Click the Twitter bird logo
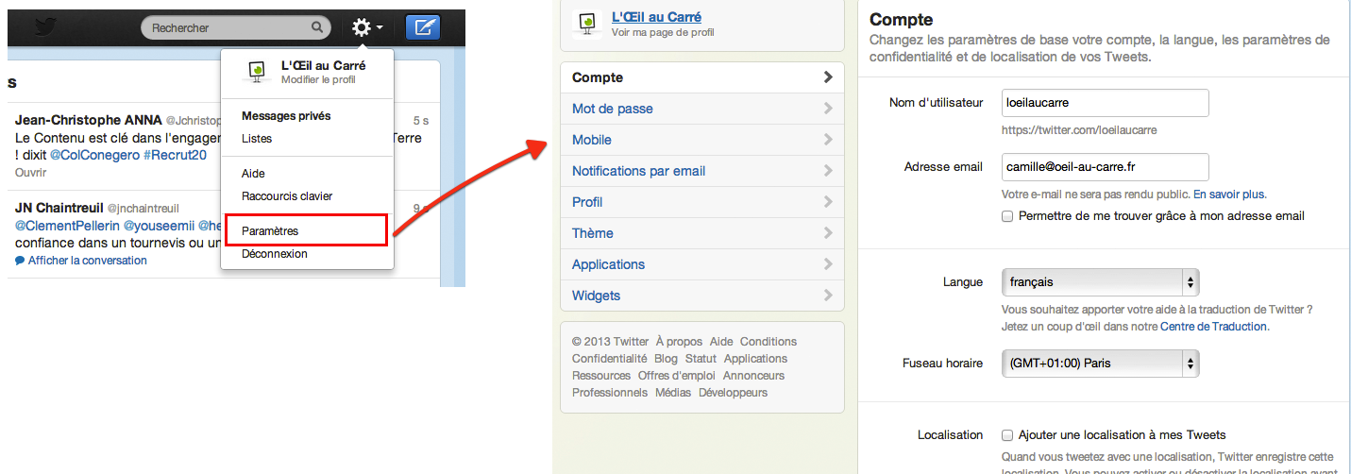This screenshot has width=1351, height=474. [46, 26]
